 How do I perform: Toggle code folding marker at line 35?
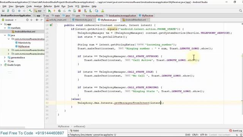point(56,111)
